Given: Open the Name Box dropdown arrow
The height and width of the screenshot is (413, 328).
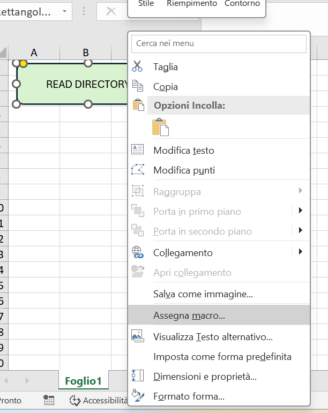Looking at the screenshot, I should pos(64,11).
